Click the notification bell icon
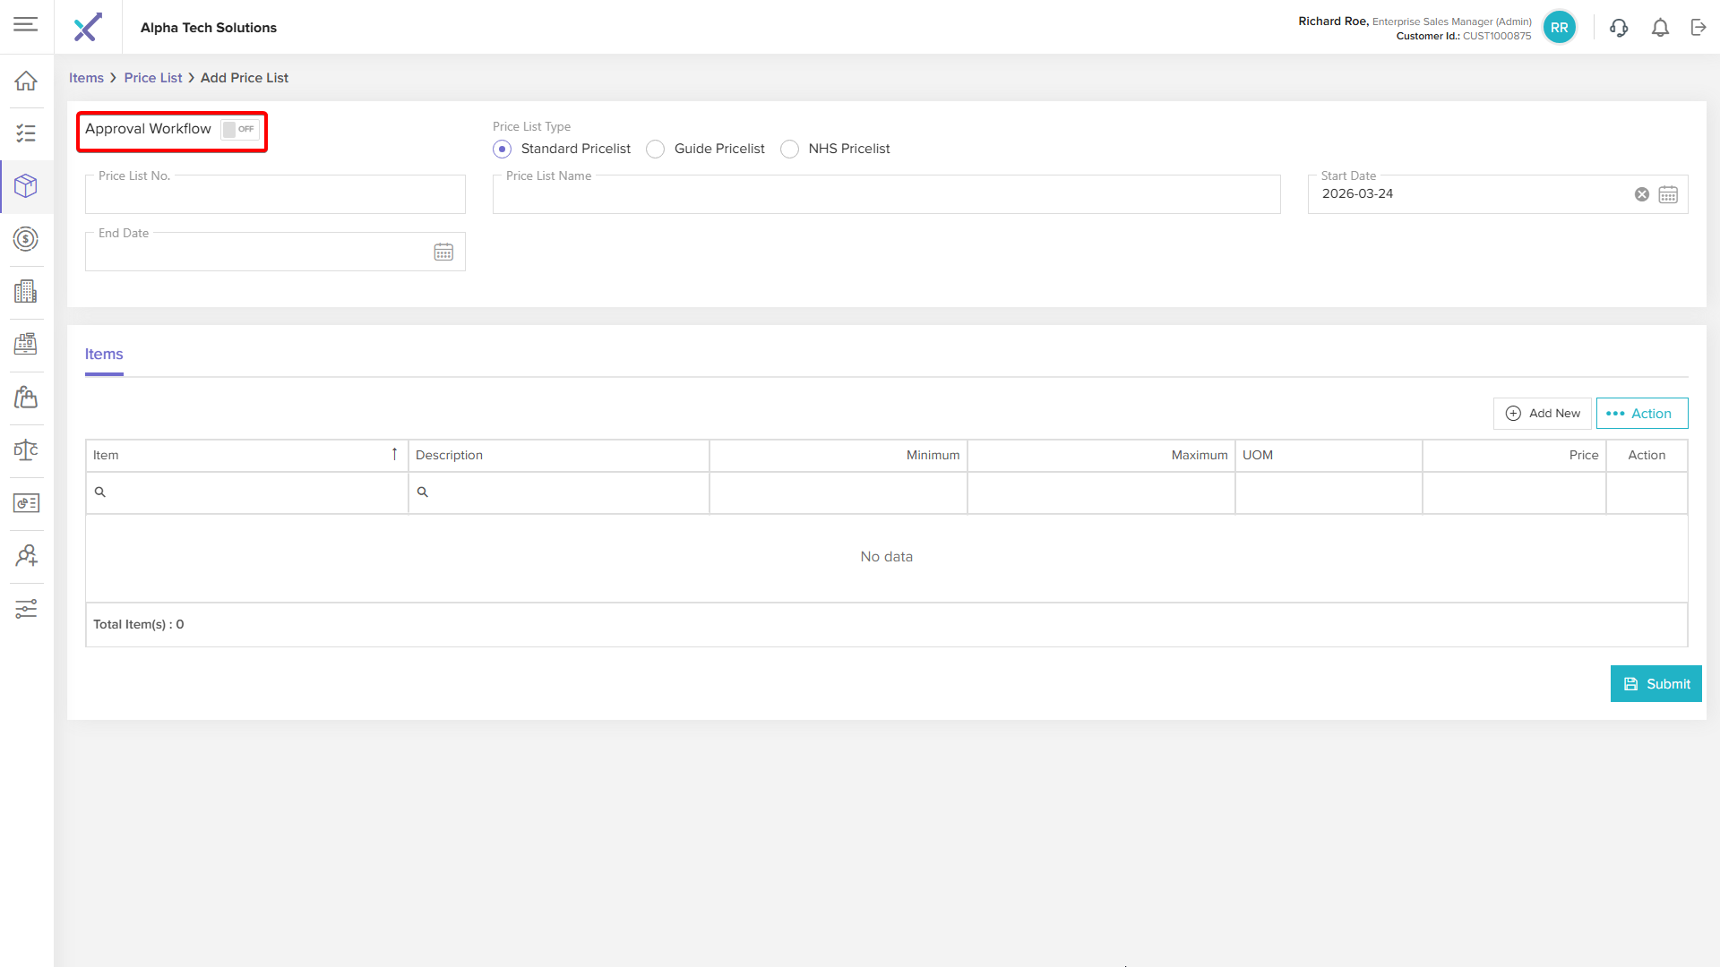Viewport: 1720px width, 967px height. tap(1660, 28)
